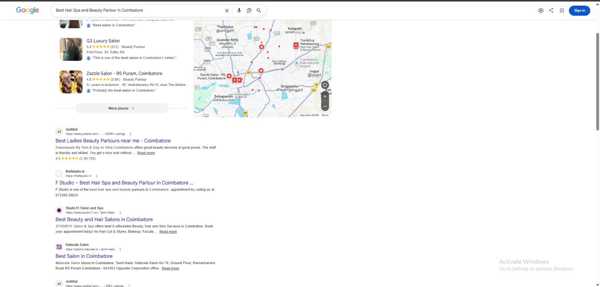Select Zazzle Salon map pin
600x287 pixels.
(x=229, y=77)
